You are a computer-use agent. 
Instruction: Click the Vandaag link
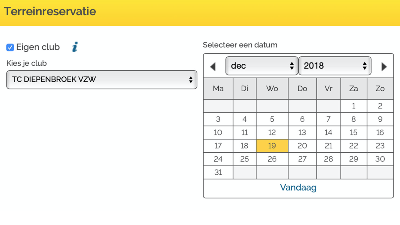tap(298, 187)
